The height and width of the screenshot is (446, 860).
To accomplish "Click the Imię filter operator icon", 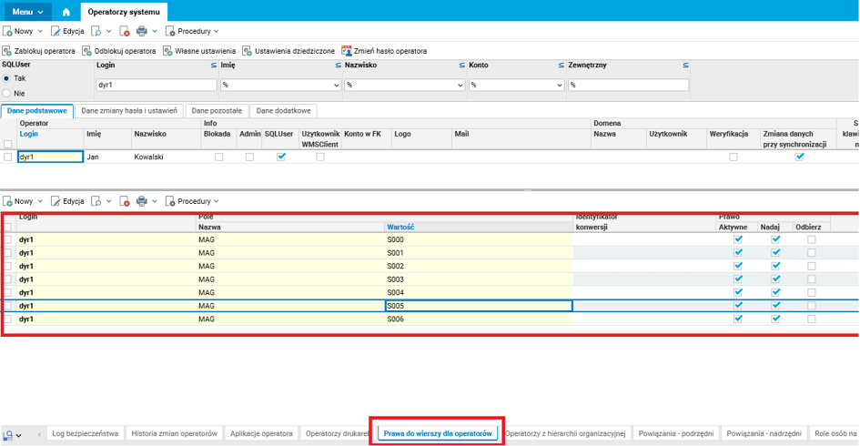I will click(x=338, y=66).
